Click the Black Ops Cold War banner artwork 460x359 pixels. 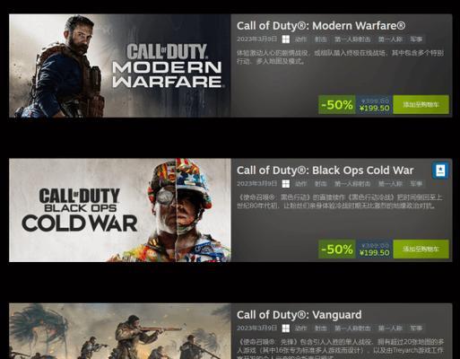tap(119, 210)
